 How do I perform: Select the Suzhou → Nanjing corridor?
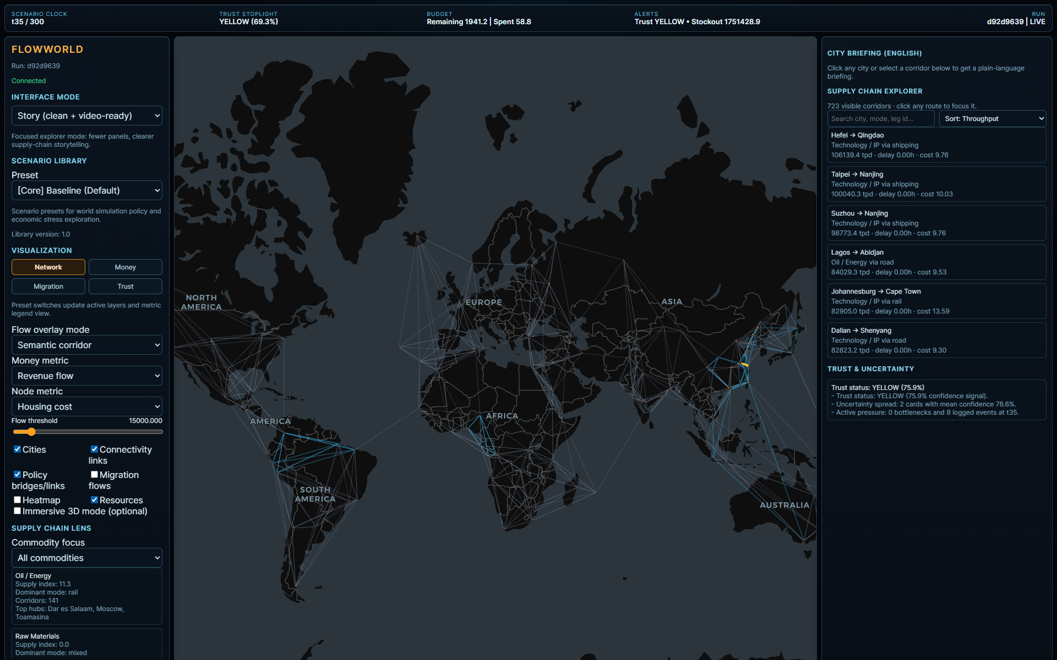pyautogui.click(x=936, y=223)
